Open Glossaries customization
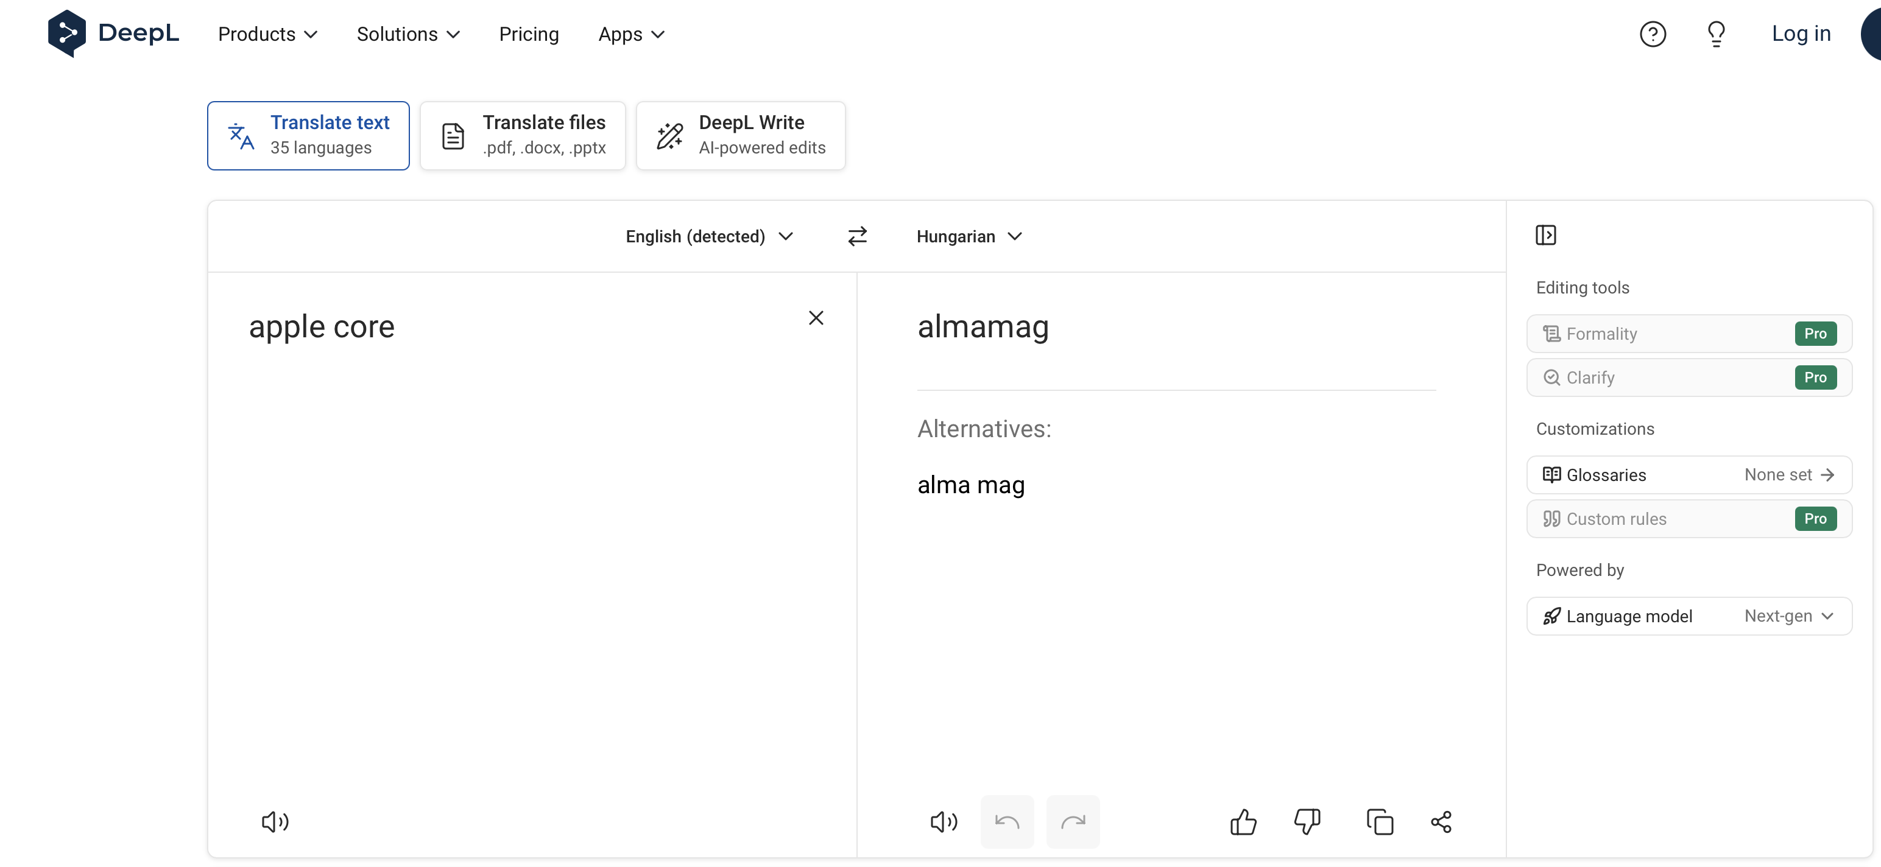Viewport: 1881px width, 867px height. pyautogui.click(x=1689, y=475)
